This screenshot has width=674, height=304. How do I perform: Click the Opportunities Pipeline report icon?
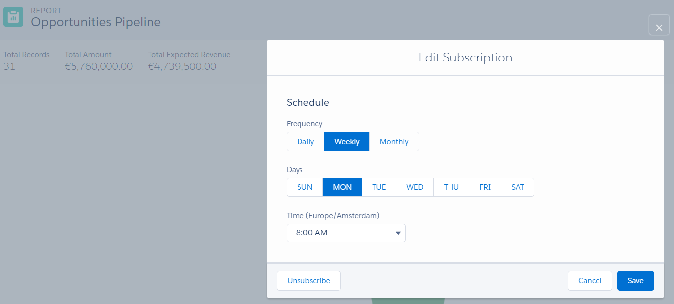13,16
